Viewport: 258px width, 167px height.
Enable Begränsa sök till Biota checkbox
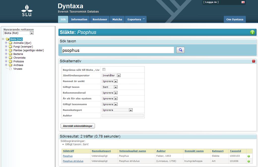[x=104, y=69]
